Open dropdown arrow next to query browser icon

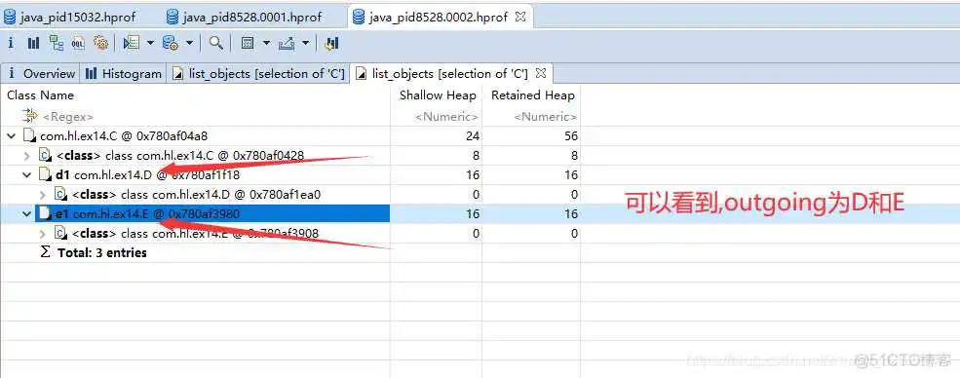coord(189,43)
